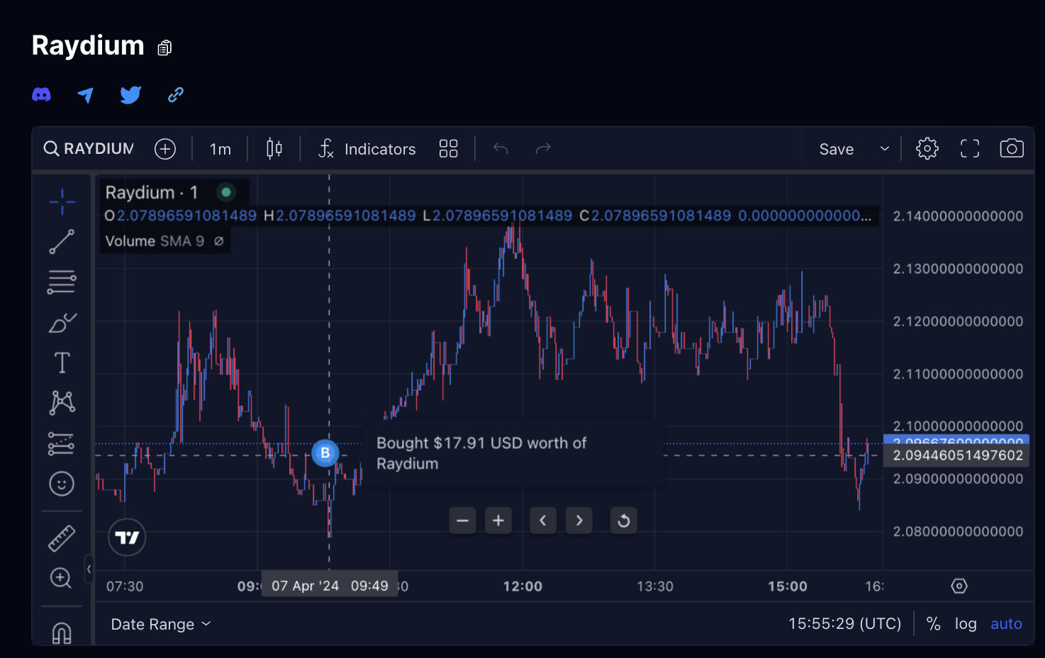Click the redo arrow
The width and height of the screenshot is (1045, 658).
click(x=543, y=149)
